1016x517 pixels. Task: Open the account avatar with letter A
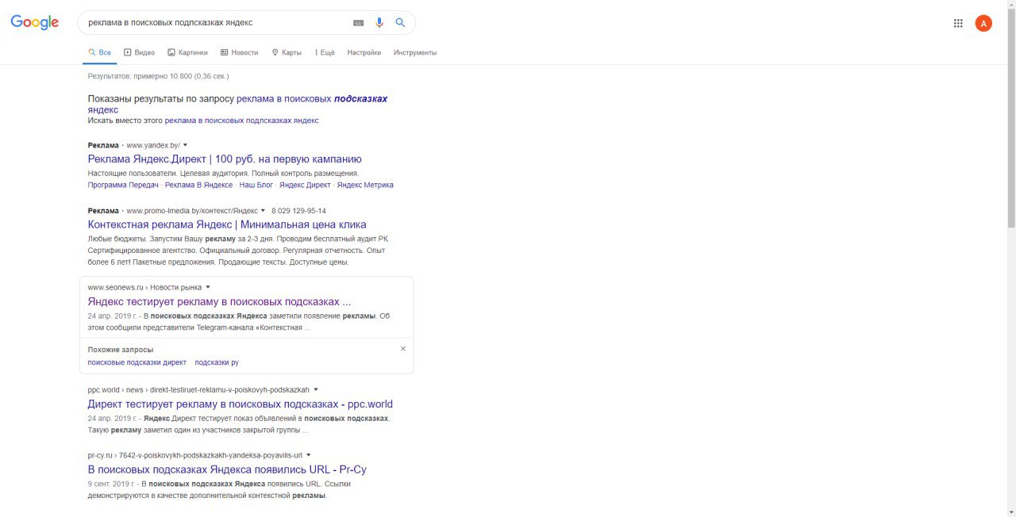pyautogui.click(x=983, y=23)
